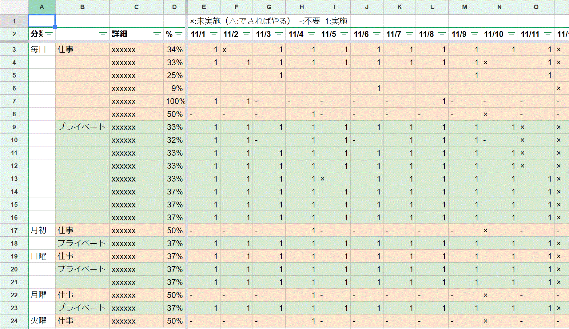
Task: Click 'プライベート' cell in row 9
Action: 82,127
